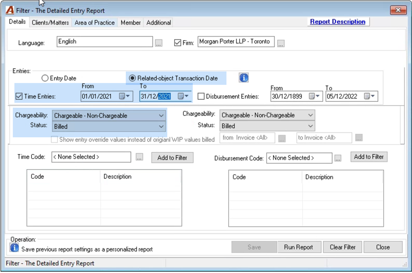Select Related-object Transaction Date radio button
This screenshot has height=273, width=412.
point(132,78)
